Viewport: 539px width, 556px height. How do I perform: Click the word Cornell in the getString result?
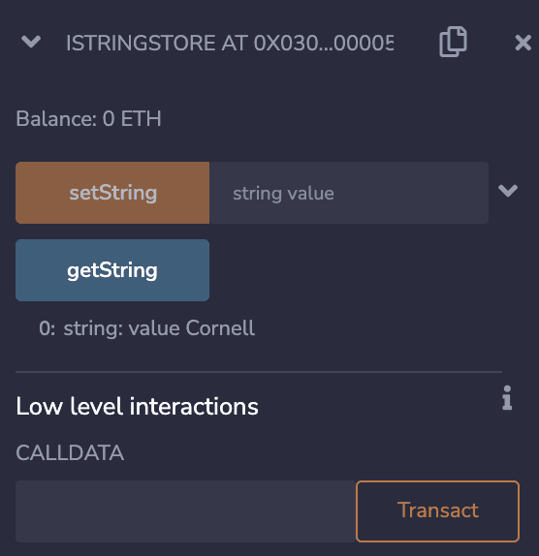pyautogui.click(x=220, y=328)
